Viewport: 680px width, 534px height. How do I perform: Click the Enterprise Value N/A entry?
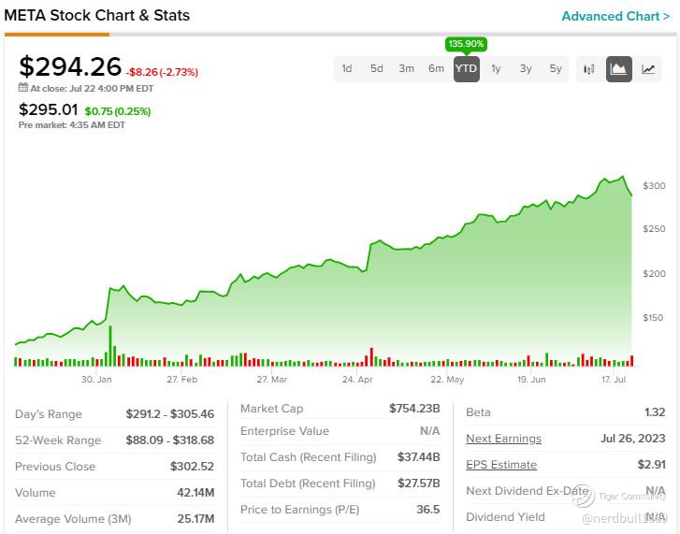[429, 431]
